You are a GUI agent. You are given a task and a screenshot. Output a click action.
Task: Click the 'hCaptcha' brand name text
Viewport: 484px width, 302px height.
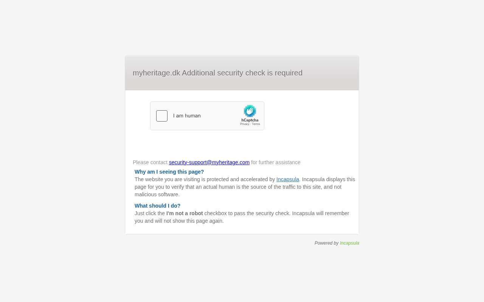coord(250,120)
